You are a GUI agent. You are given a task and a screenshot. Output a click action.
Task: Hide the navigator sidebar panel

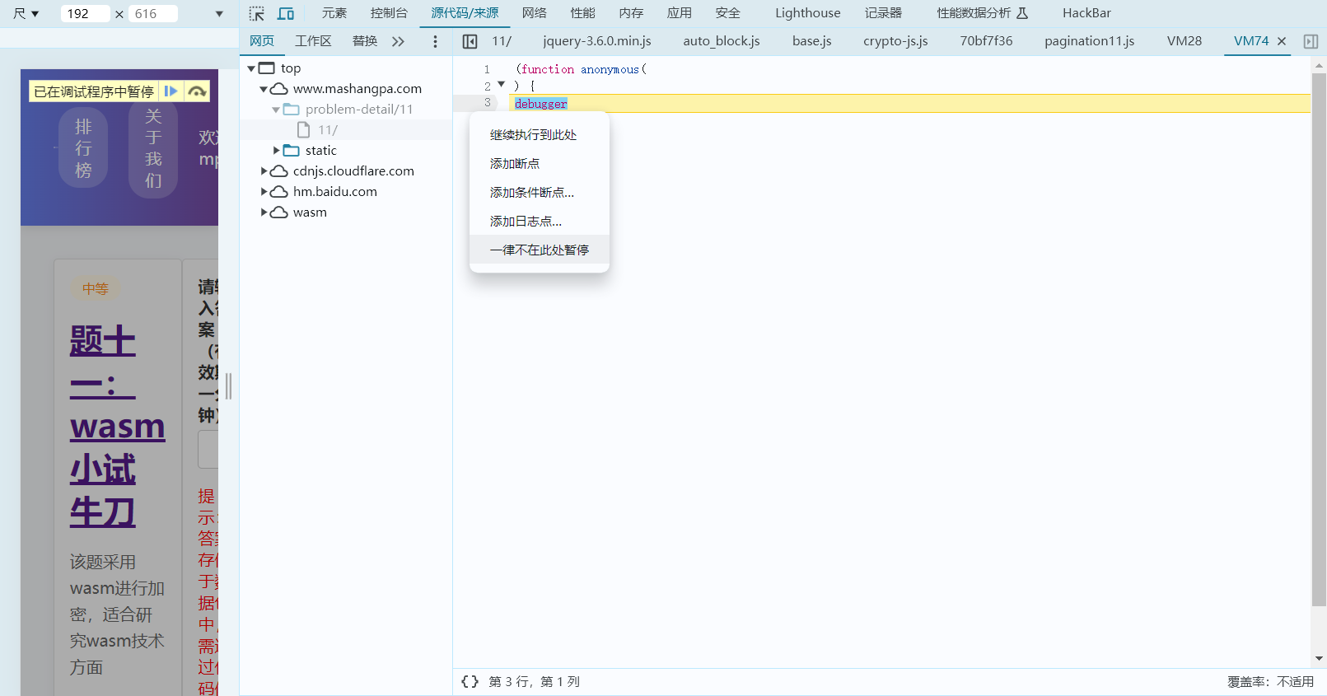point(470,41)
